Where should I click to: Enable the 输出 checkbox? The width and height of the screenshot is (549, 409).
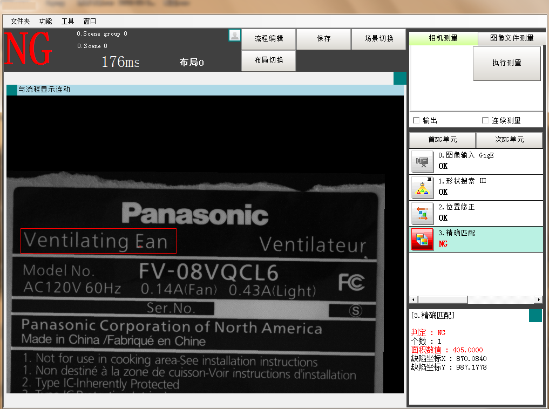coord(416,120)
